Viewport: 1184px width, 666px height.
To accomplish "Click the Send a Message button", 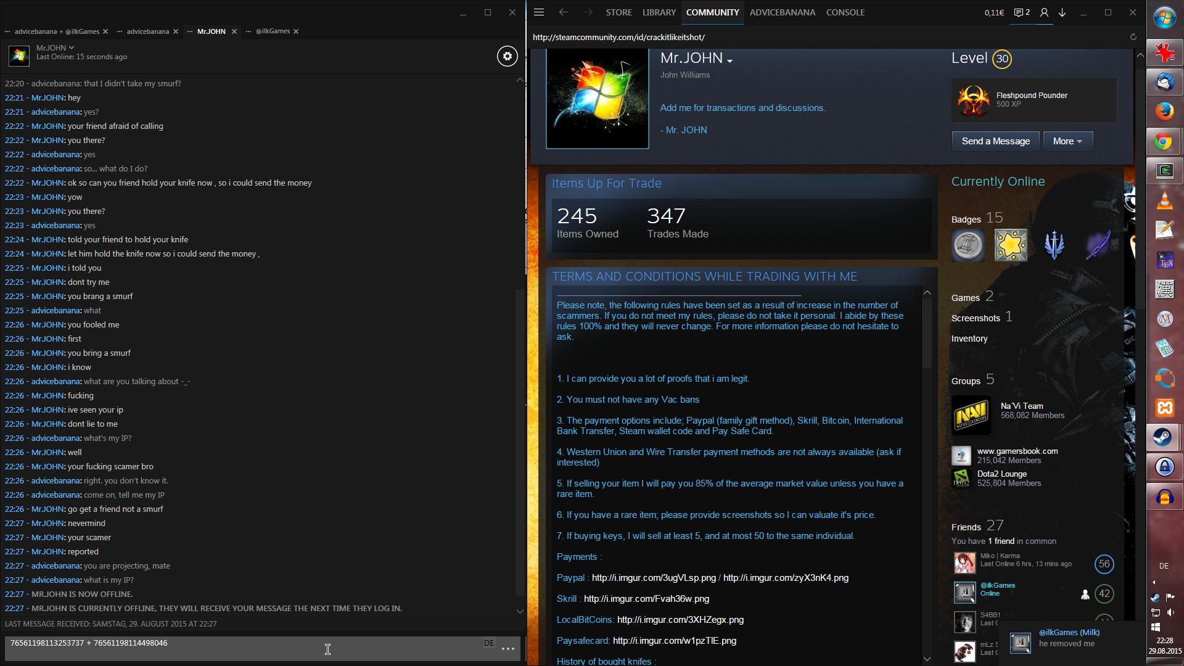I will [x=995, y=141].
